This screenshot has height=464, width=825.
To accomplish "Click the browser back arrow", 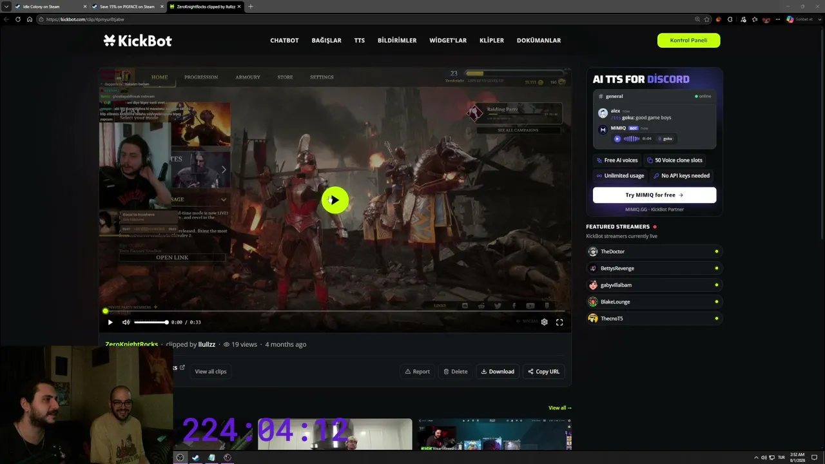I will pos(6,19).
